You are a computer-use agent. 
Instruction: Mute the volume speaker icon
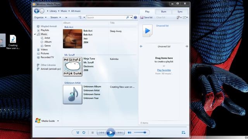click(129, 132)
